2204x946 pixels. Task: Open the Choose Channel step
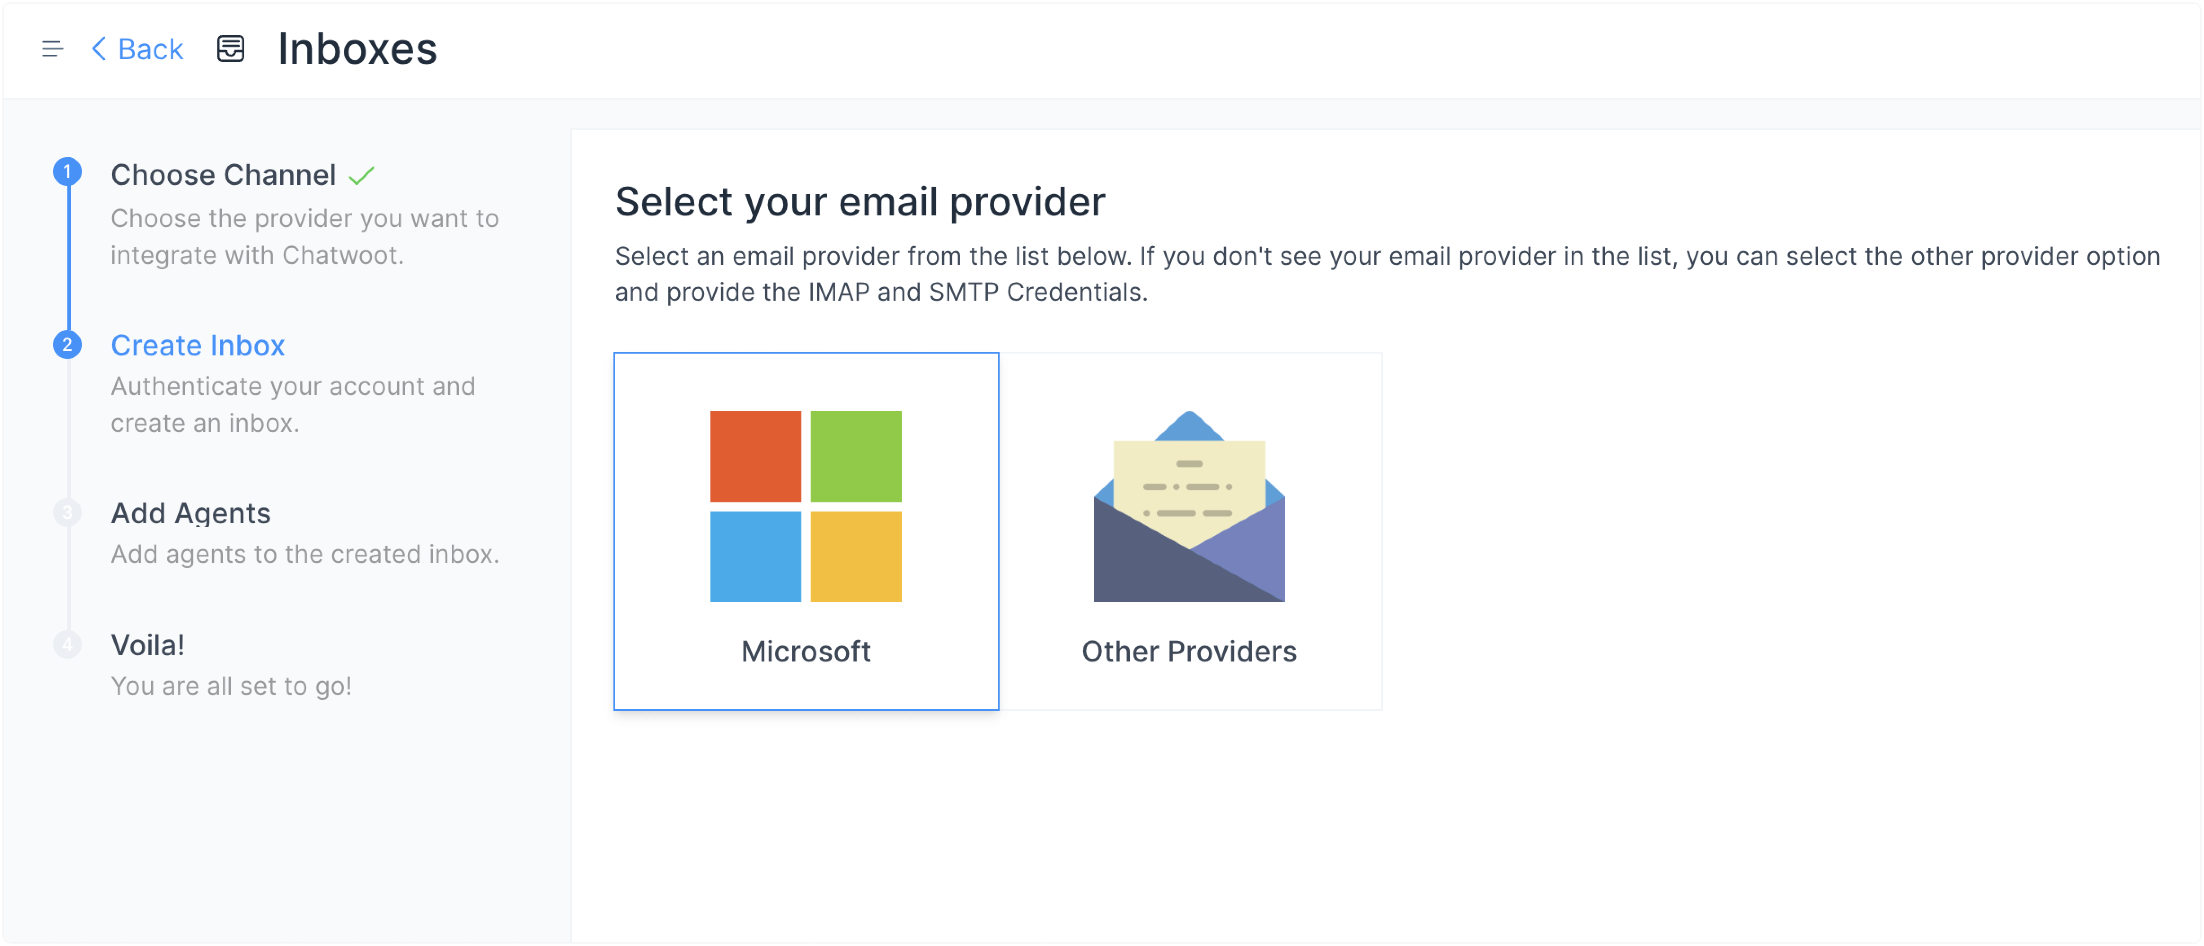coord(222,175)
